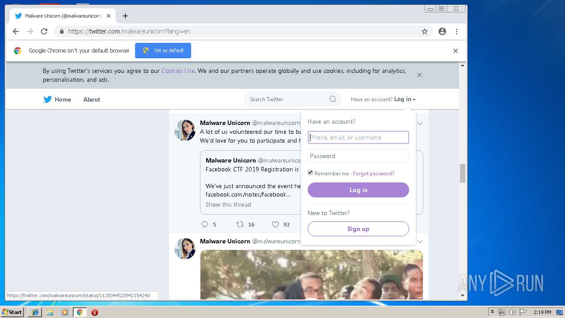Click the 2:19 PM clock
Screen dimensions: 565x318
pyautogui.click(x=542, y=312)
